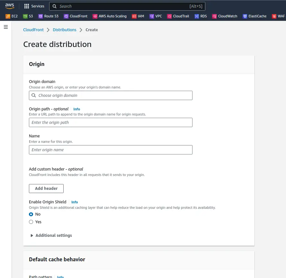Image resolution: width=286 pixels, height=278 pixels.
Task: Select Yes for Enable Origin Shield
Action: point(31,222)
